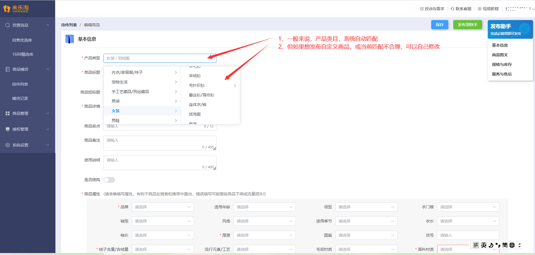
Task: Choose 羊绒衫 subcategory
Action: (210, 76)
